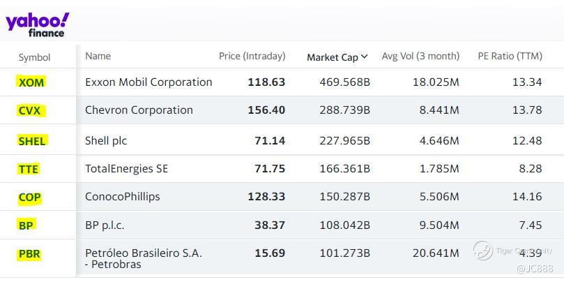
Task: Sort by Market Cap dropdown arrow
Action: click(365, 57)
